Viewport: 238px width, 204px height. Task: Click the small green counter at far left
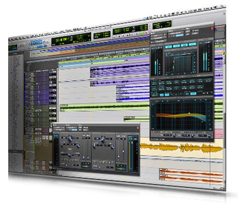[13, 48]
